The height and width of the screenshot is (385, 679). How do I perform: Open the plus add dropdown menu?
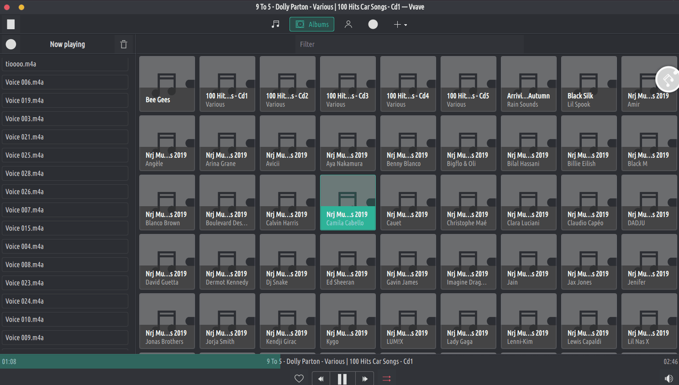pyautogui.click(x=400, y=24)
